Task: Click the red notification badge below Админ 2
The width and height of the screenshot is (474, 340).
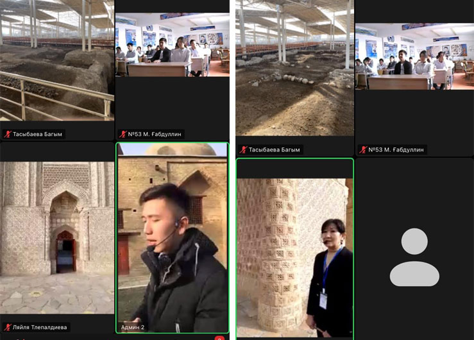Action: (219, 337)
